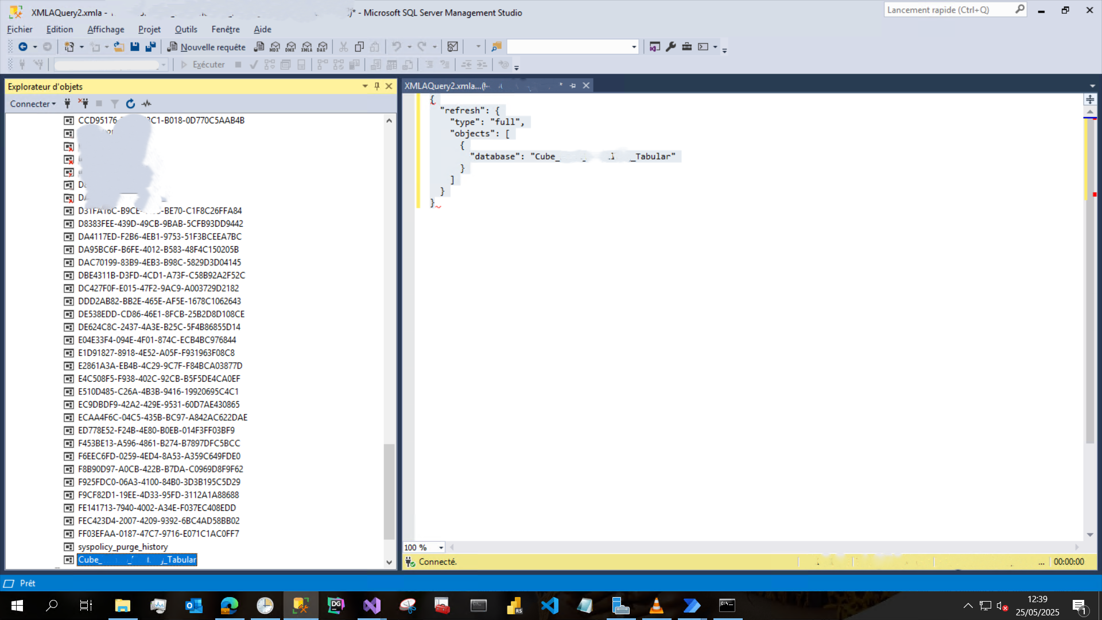Click Object Explorer scroll down arrow

[389, 563]
